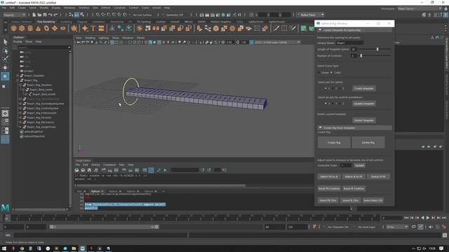The width and height of the screenshot is (449, 252).
Task: Pick the Lasso Select tool in toolbox
Action: pyautogui.click(x=5, y=51)
